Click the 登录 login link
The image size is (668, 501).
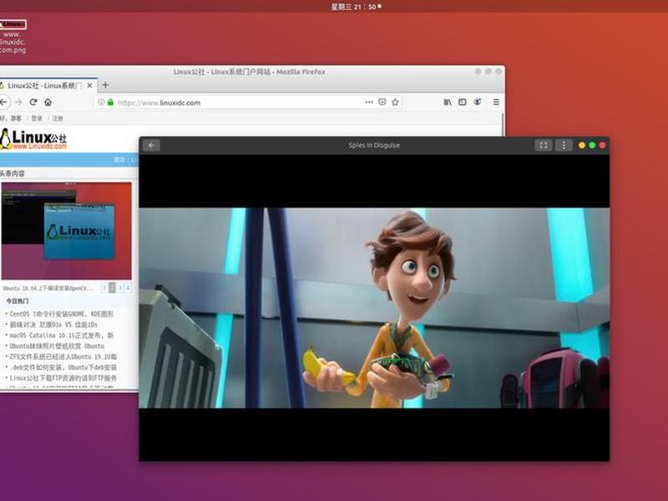(x=37, y=119)
